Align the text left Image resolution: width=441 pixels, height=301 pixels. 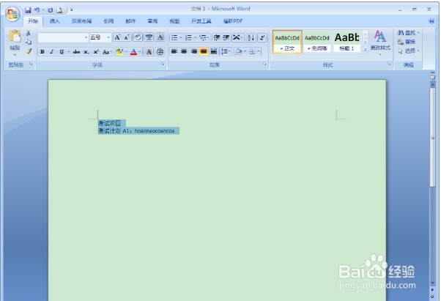174,51
